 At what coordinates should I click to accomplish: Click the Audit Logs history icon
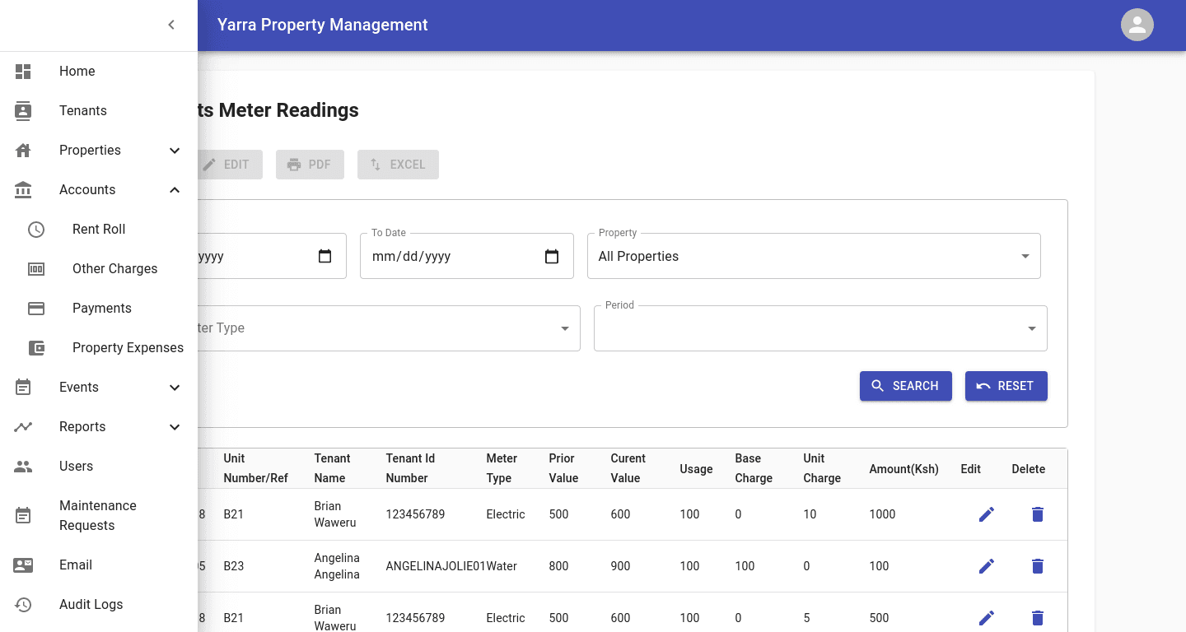coord(23,605)
